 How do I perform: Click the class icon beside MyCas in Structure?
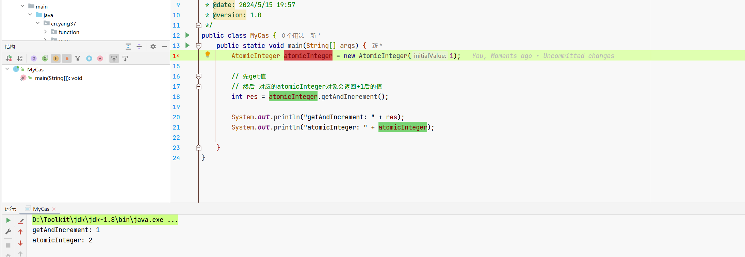(x=16, y=69)
